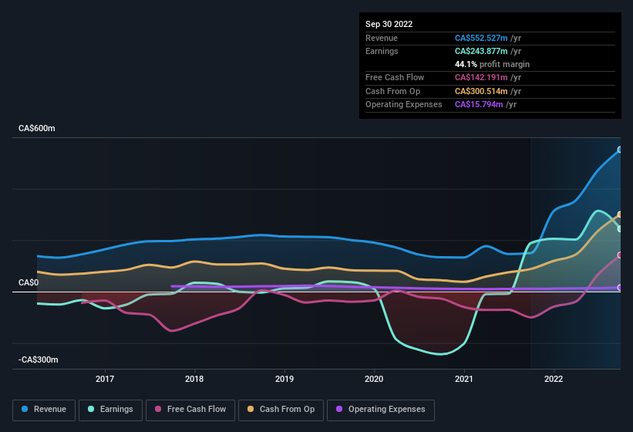The height and width of the screenshot is (432, 633).
Task: Click the 2020 x-axis label
Action: point(374,379)
